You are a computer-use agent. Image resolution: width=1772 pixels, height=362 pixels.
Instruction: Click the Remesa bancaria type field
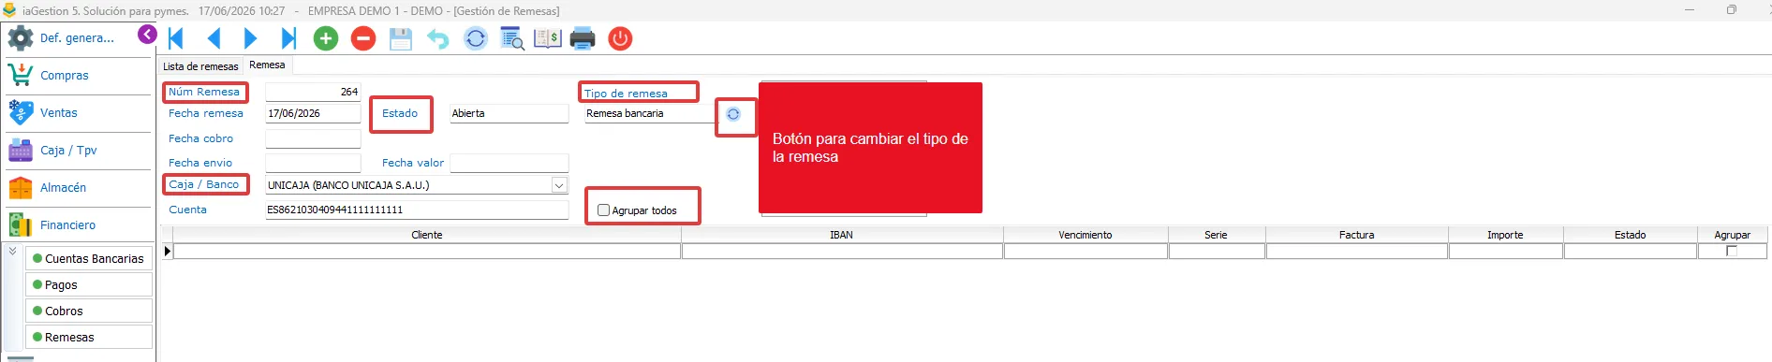point(650,113)
